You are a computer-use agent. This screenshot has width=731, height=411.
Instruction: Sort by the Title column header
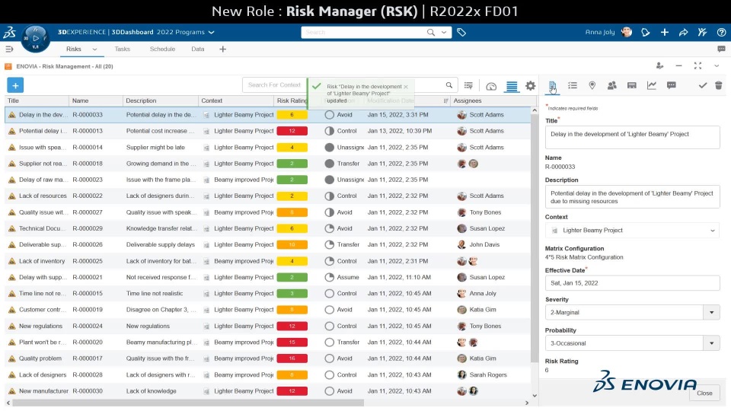[x=37, y=100]
